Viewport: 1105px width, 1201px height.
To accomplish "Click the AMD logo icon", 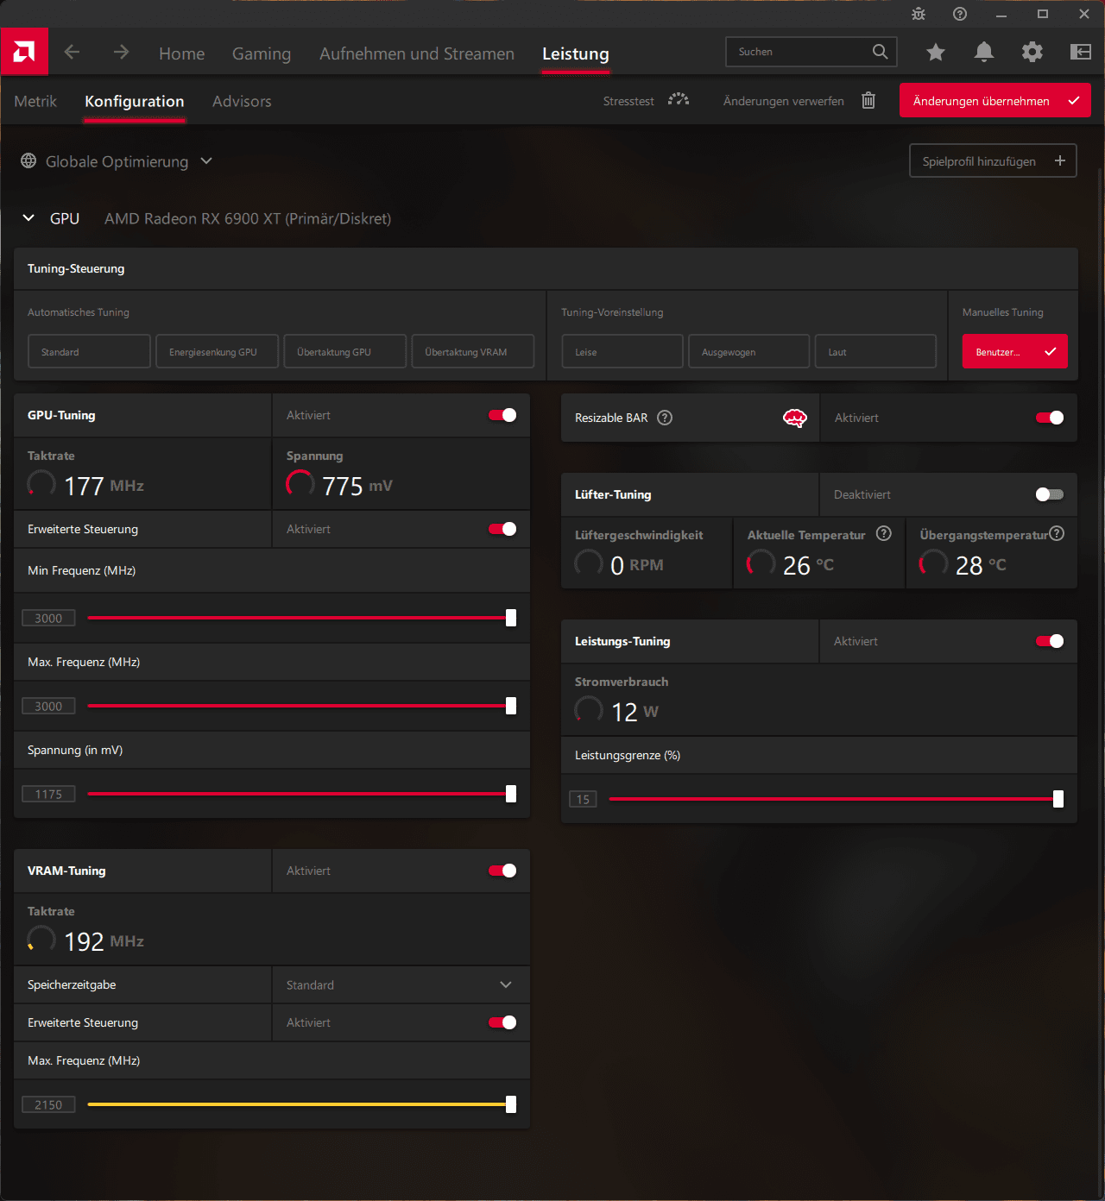I will coord(24,52).
